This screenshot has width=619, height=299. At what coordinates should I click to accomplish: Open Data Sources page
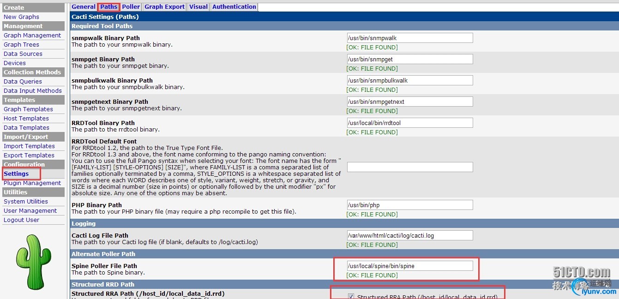coord(23,54)
